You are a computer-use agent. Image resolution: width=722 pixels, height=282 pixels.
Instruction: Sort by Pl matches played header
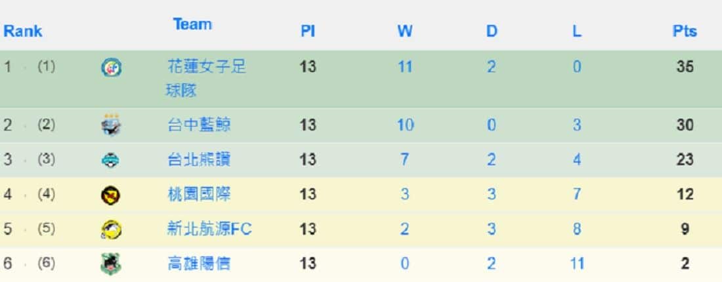pos(308,31)
